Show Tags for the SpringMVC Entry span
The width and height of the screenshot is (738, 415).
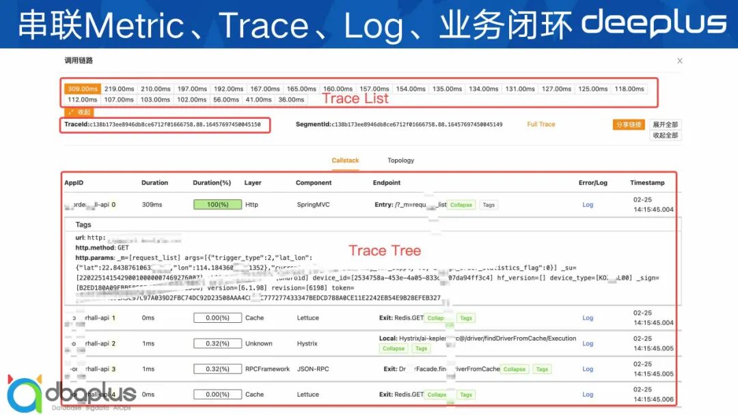489,205
